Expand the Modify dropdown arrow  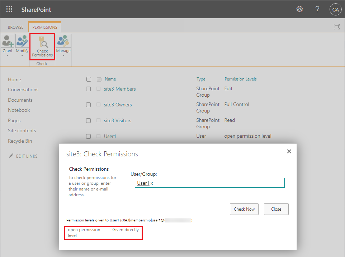[22, 56]
